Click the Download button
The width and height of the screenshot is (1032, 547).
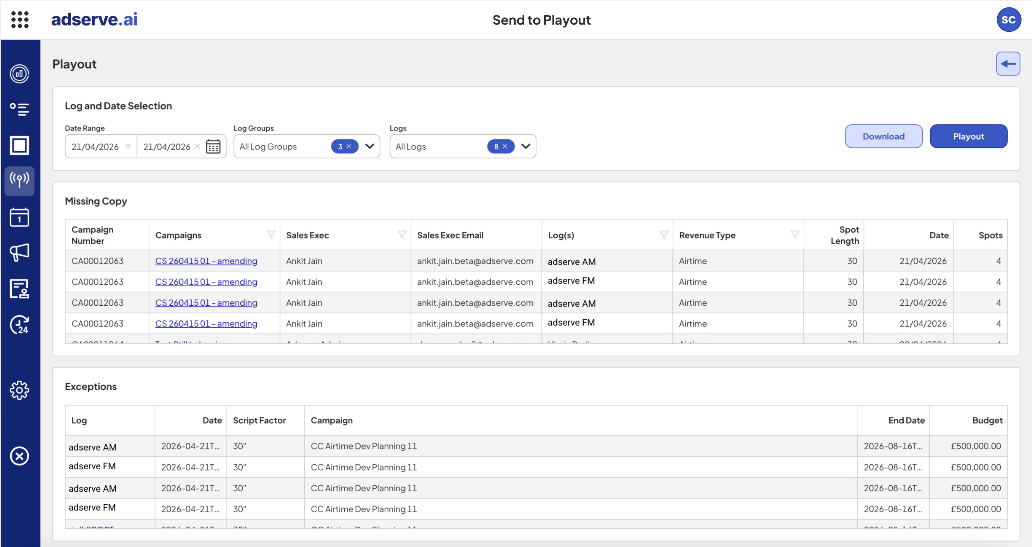coord(883,136)
